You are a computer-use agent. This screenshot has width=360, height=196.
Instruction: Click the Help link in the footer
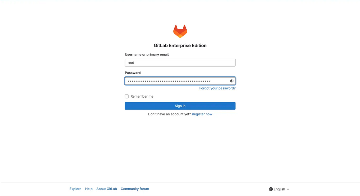click(89, 189)
